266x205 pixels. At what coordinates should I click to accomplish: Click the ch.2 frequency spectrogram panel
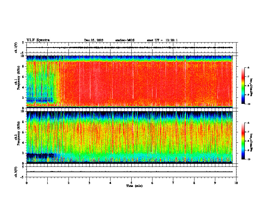click(x=131, y=137)
